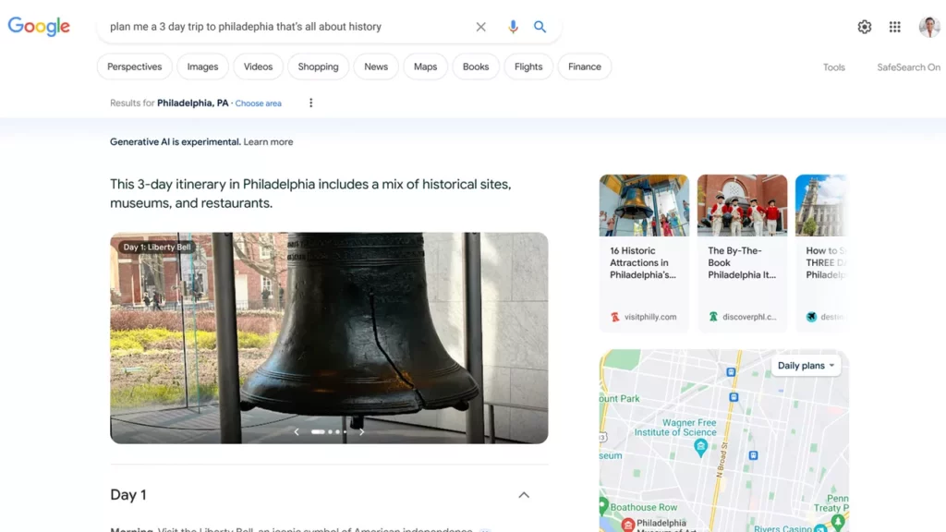This screenshot has height=532, width=946.
Task: Switch to Images results
Action: click(202, 66)
